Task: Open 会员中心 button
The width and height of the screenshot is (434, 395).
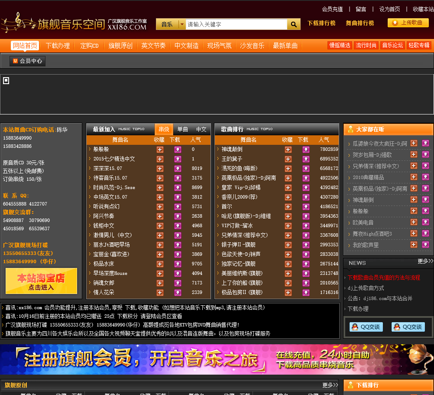Action: [x=27, y=61]
